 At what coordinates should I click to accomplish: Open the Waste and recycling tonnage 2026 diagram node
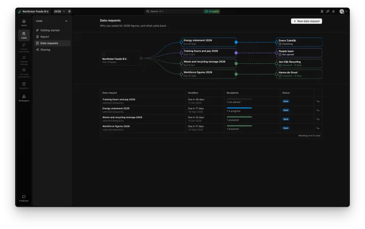[208, 63]
